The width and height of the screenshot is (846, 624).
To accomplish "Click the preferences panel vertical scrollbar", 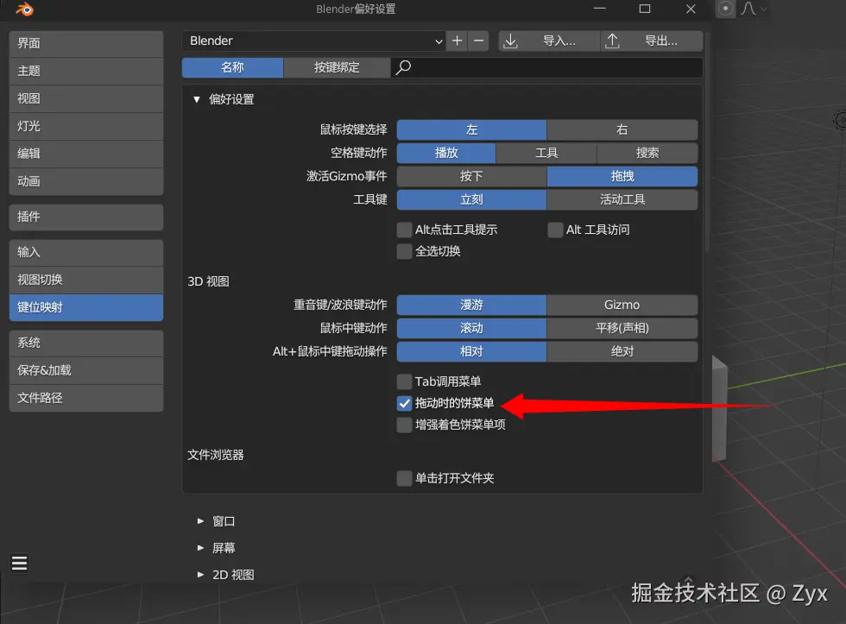I will [x=707, y=142].
